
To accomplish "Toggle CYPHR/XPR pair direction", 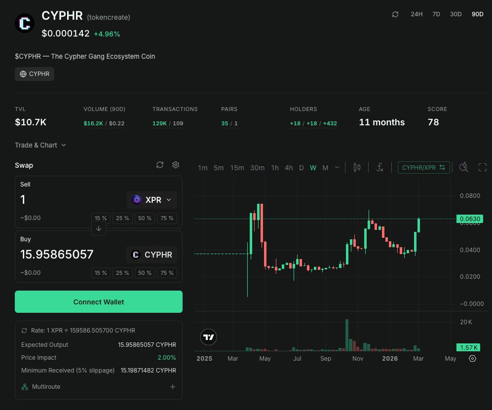I will tap(423, 168).
